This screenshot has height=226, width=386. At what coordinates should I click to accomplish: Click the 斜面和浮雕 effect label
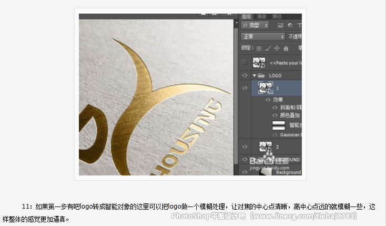point(291,107)
